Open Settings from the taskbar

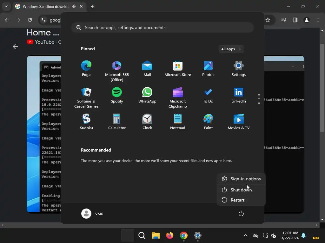[197, 235]
